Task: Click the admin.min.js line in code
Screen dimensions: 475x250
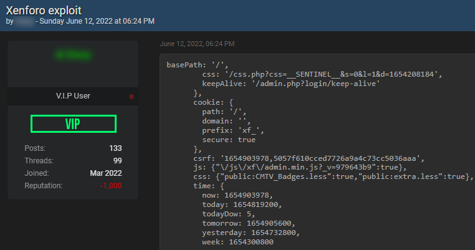Action: click(300, 167)
